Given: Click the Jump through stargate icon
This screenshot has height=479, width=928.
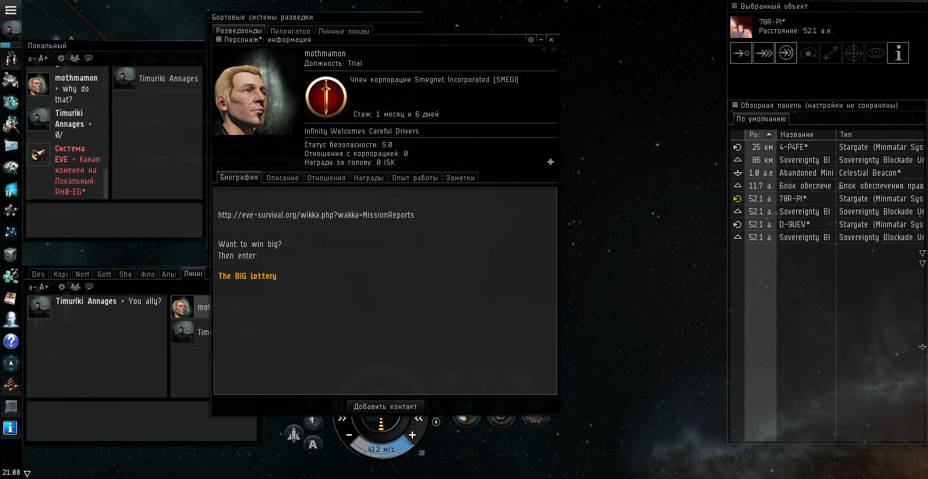Looking at the screenshot, I should coord(786,53).
